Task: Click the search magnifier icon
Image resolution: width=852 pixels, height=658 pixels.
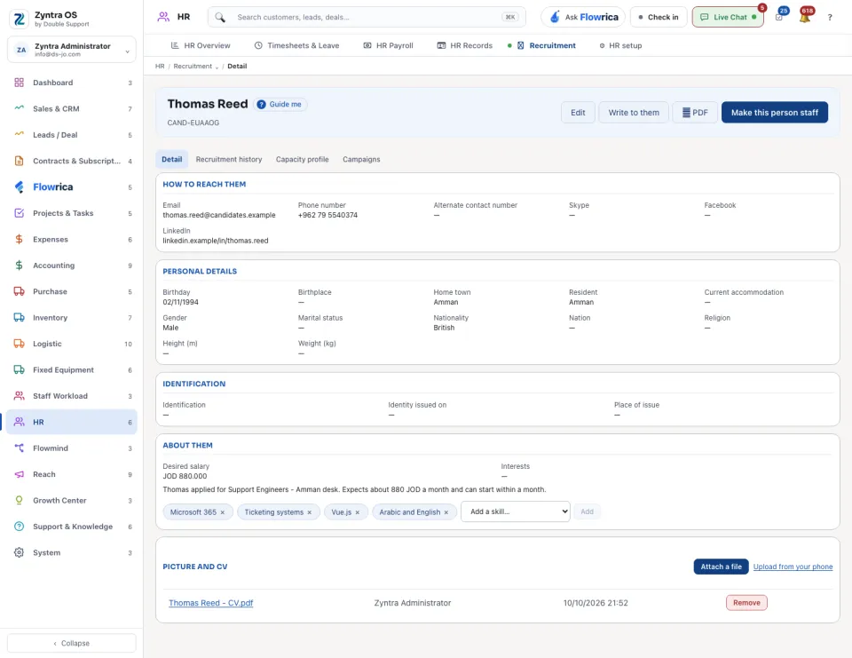Action: (x=220, y=18)
